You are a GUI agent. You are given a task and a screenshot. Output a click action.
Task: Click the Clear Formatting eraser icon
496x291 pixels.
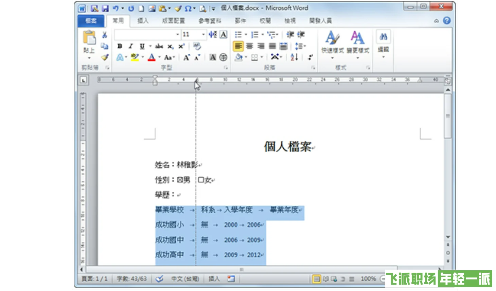coord(197,46)
